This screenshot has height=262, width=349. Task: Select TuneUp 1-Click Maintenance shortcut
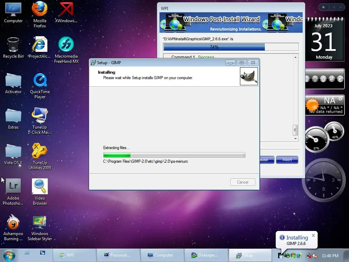pos(40,121)
